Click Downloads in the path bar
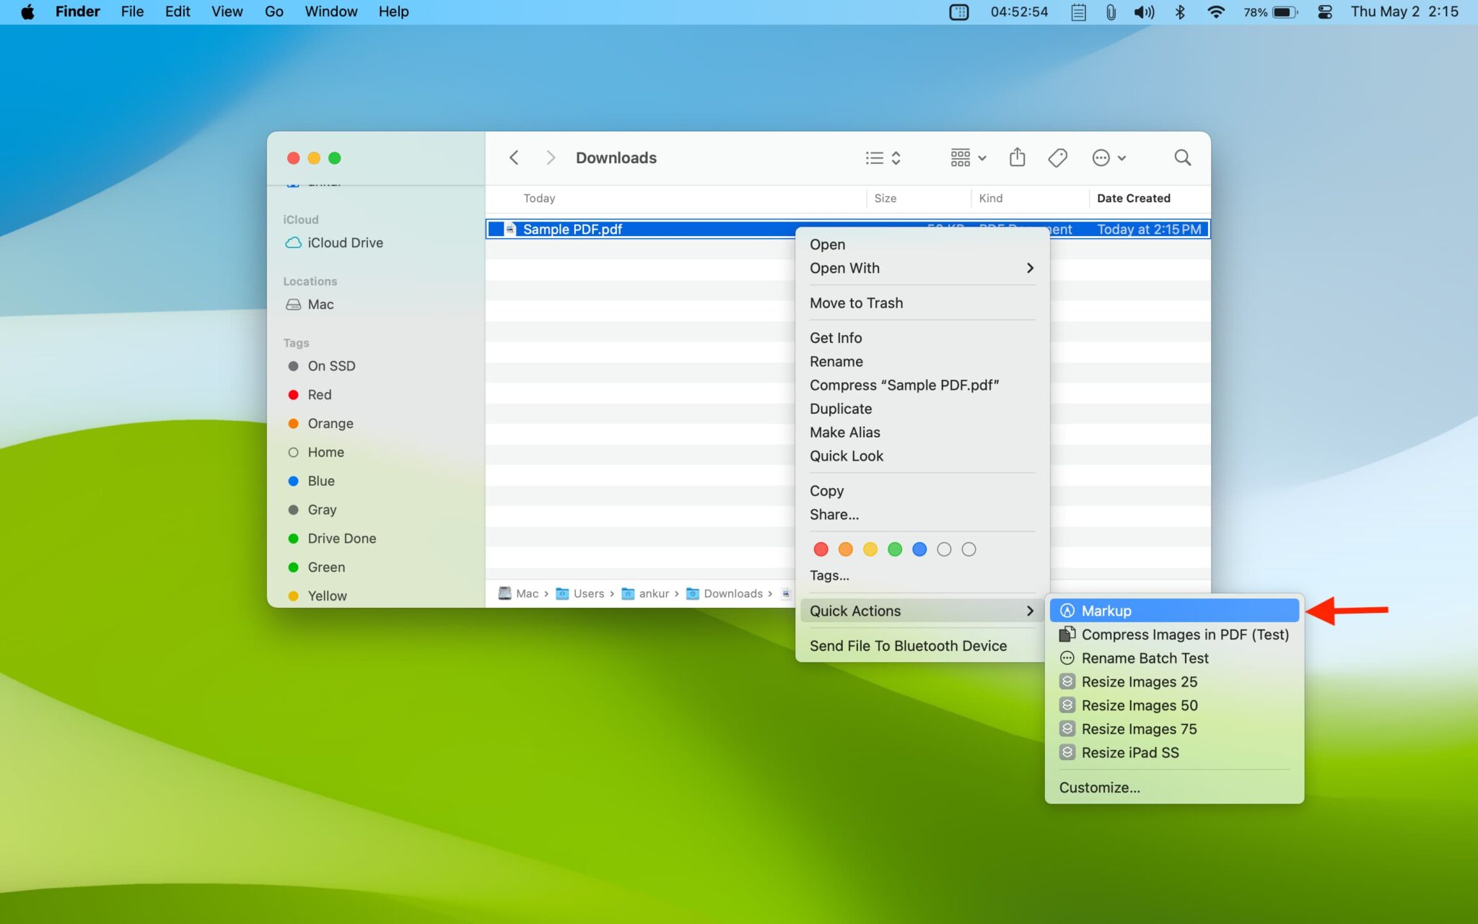Image resolution: width=1478 pixels, height=924 pixels. [725, 593]
